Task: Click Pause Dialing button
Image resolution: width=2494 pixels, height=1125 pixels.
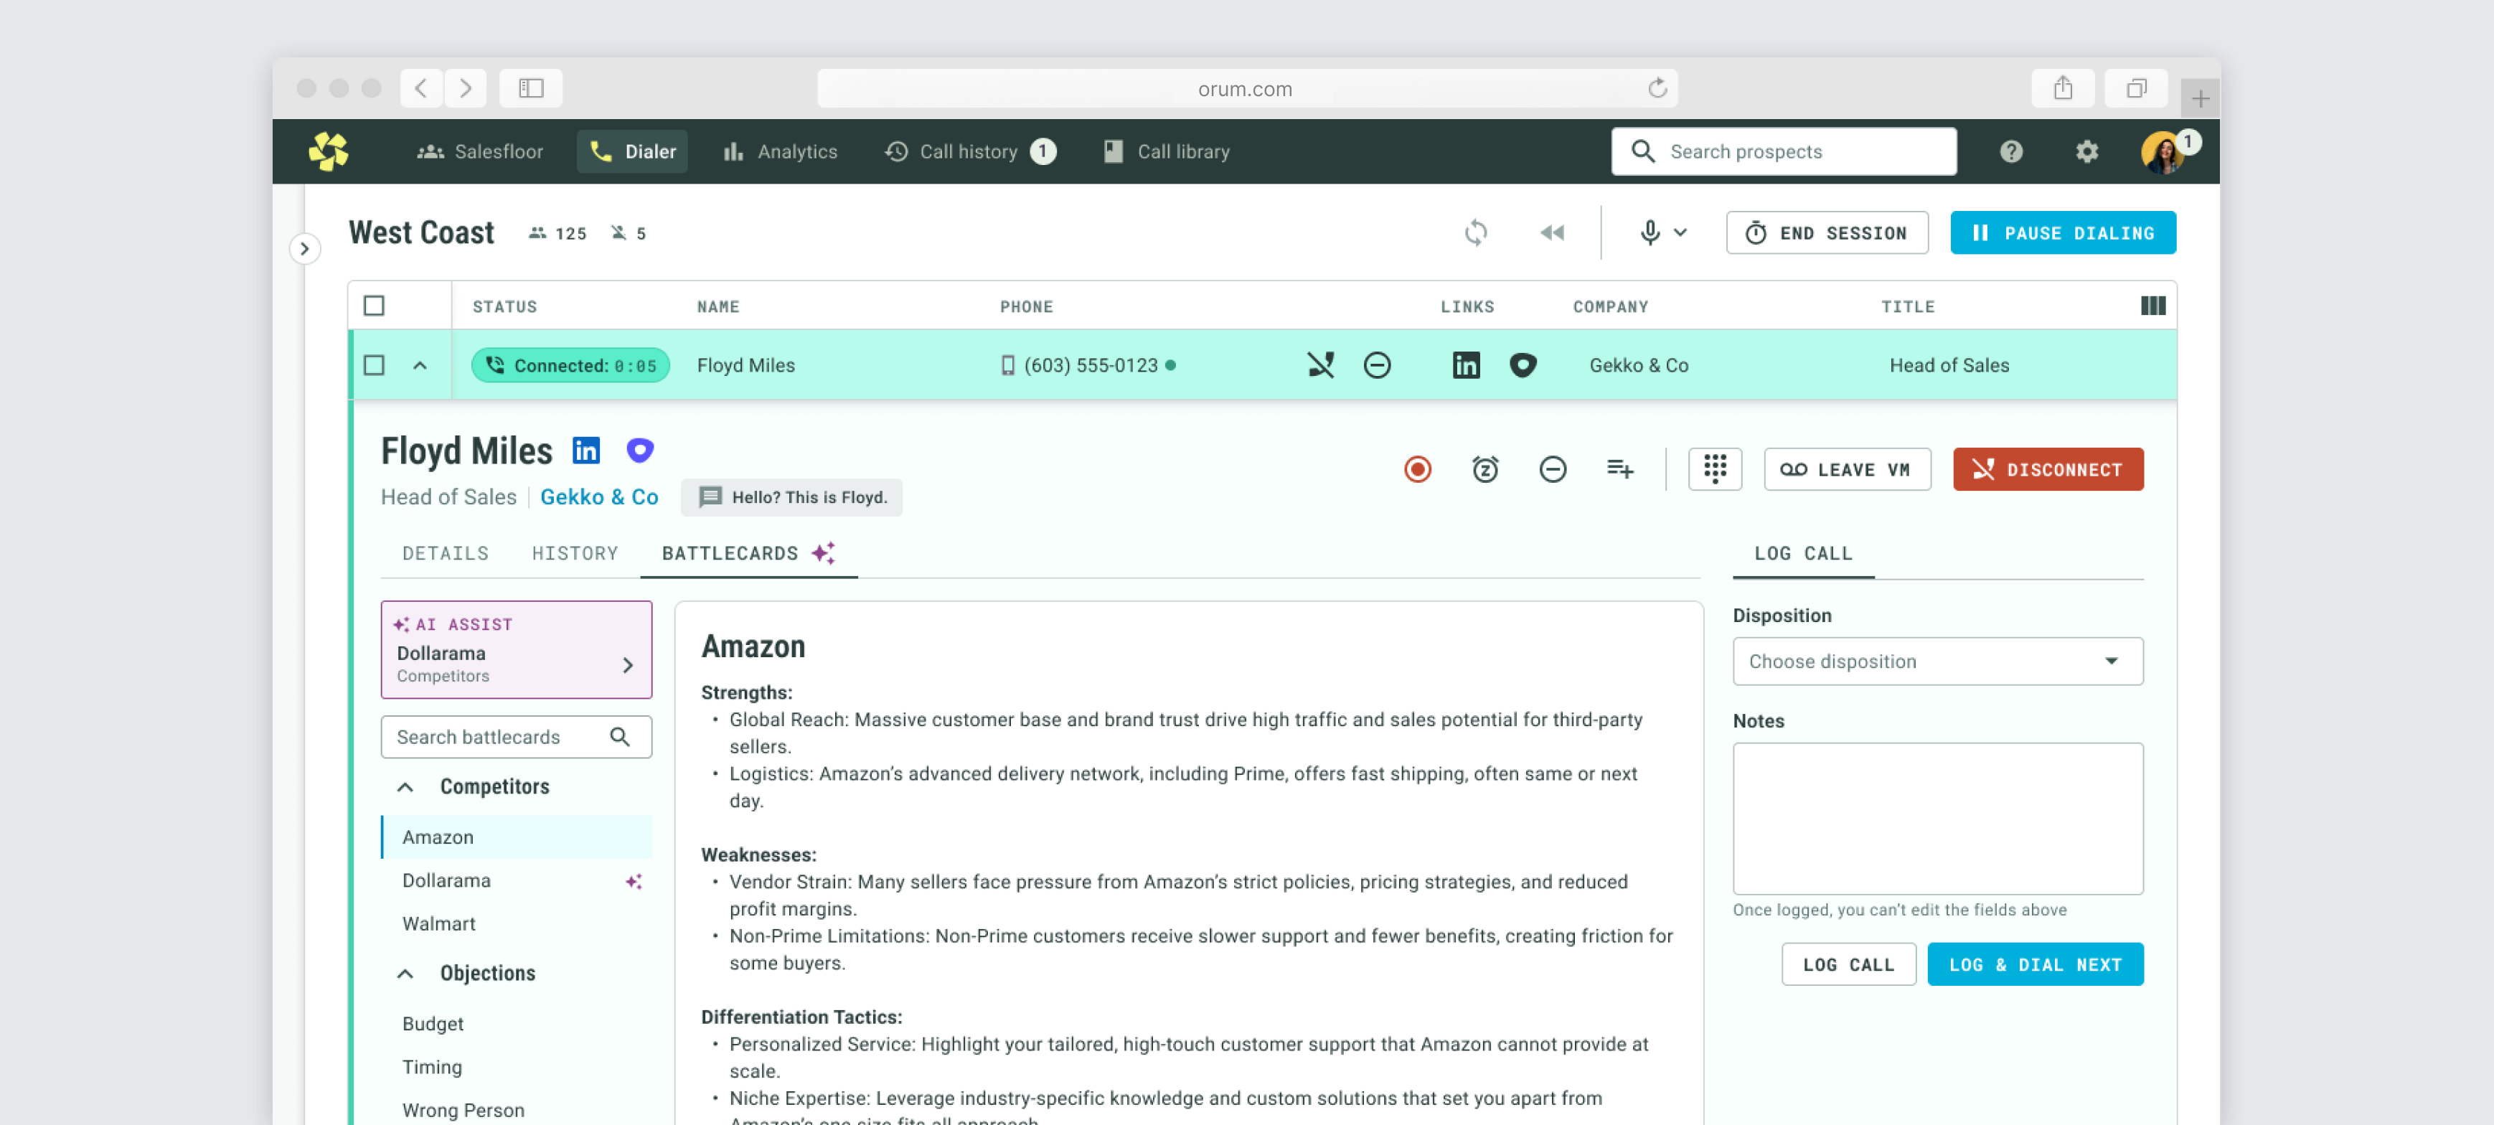Action: click(x=2062, y=232)
